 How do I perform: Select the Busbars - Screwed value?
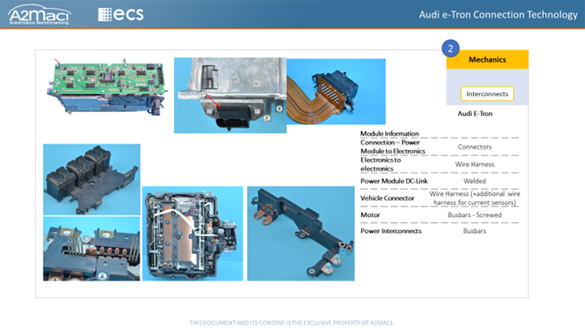(x=474, y=214)
